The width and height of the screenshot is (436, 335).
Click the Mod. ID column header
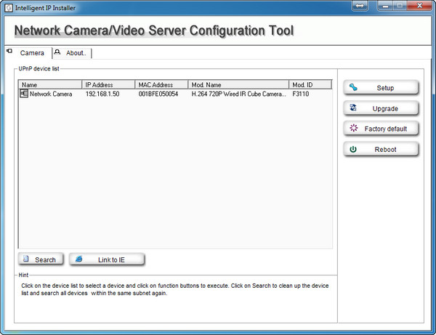(310, 85)
